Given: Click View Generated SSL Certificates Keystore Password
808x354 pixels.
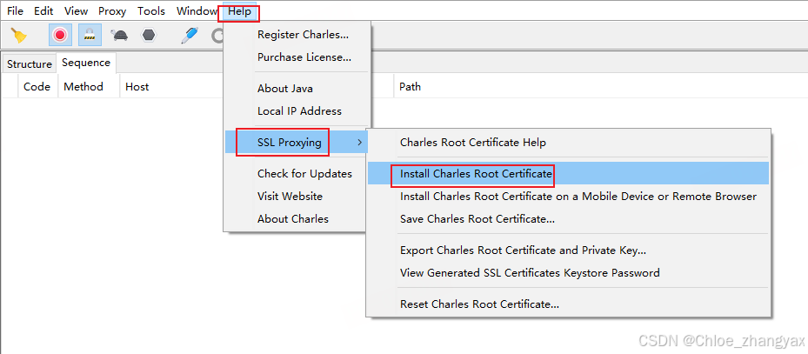Looking at the screenshot, I should tap(568, 272).
